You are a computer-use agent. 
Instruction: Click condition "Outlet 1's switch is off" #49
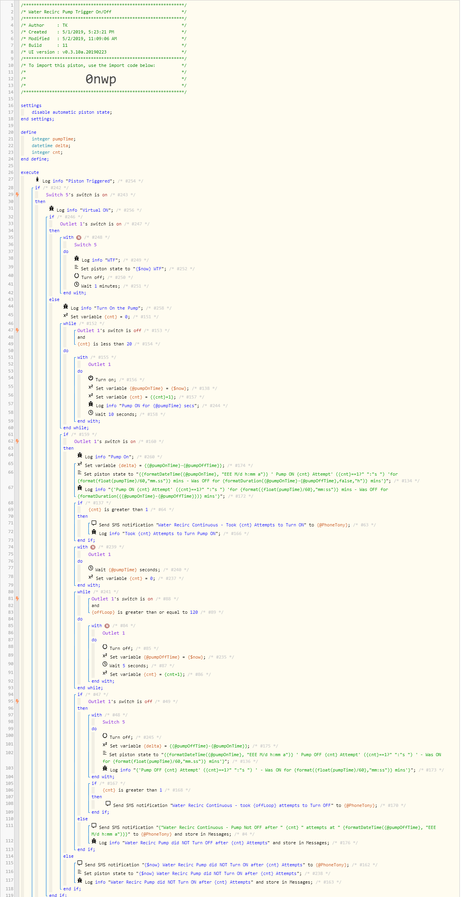(120, 701)
